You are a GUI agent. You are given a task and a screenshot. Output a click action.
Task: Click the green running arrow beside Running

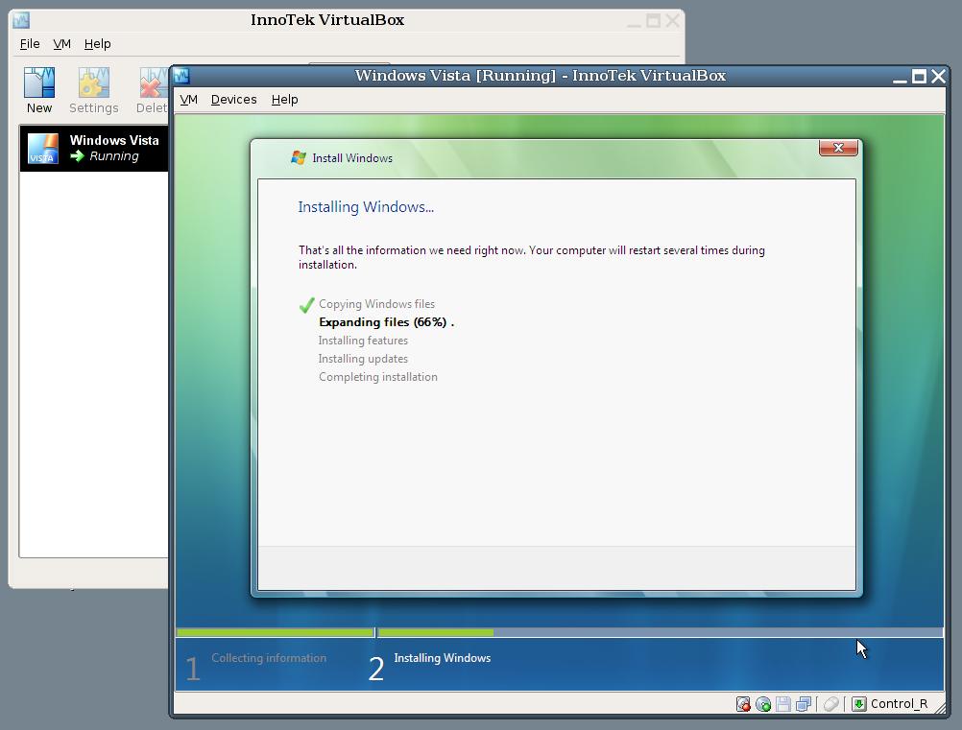[78, 156]
